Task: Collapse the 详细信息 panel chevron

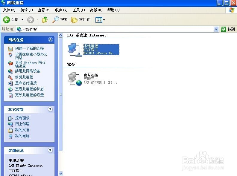Action: coord(50,150)
